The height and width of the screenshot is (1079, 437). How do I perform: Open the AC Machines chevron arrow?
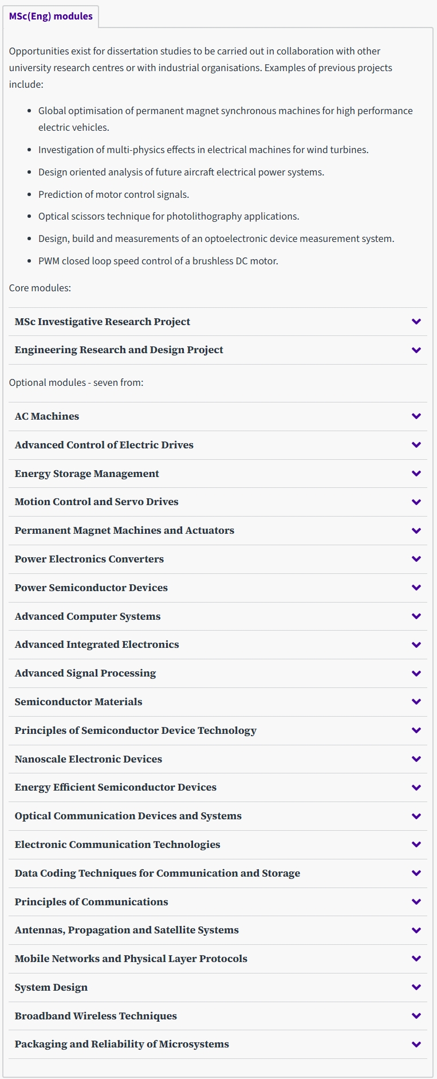416,416
